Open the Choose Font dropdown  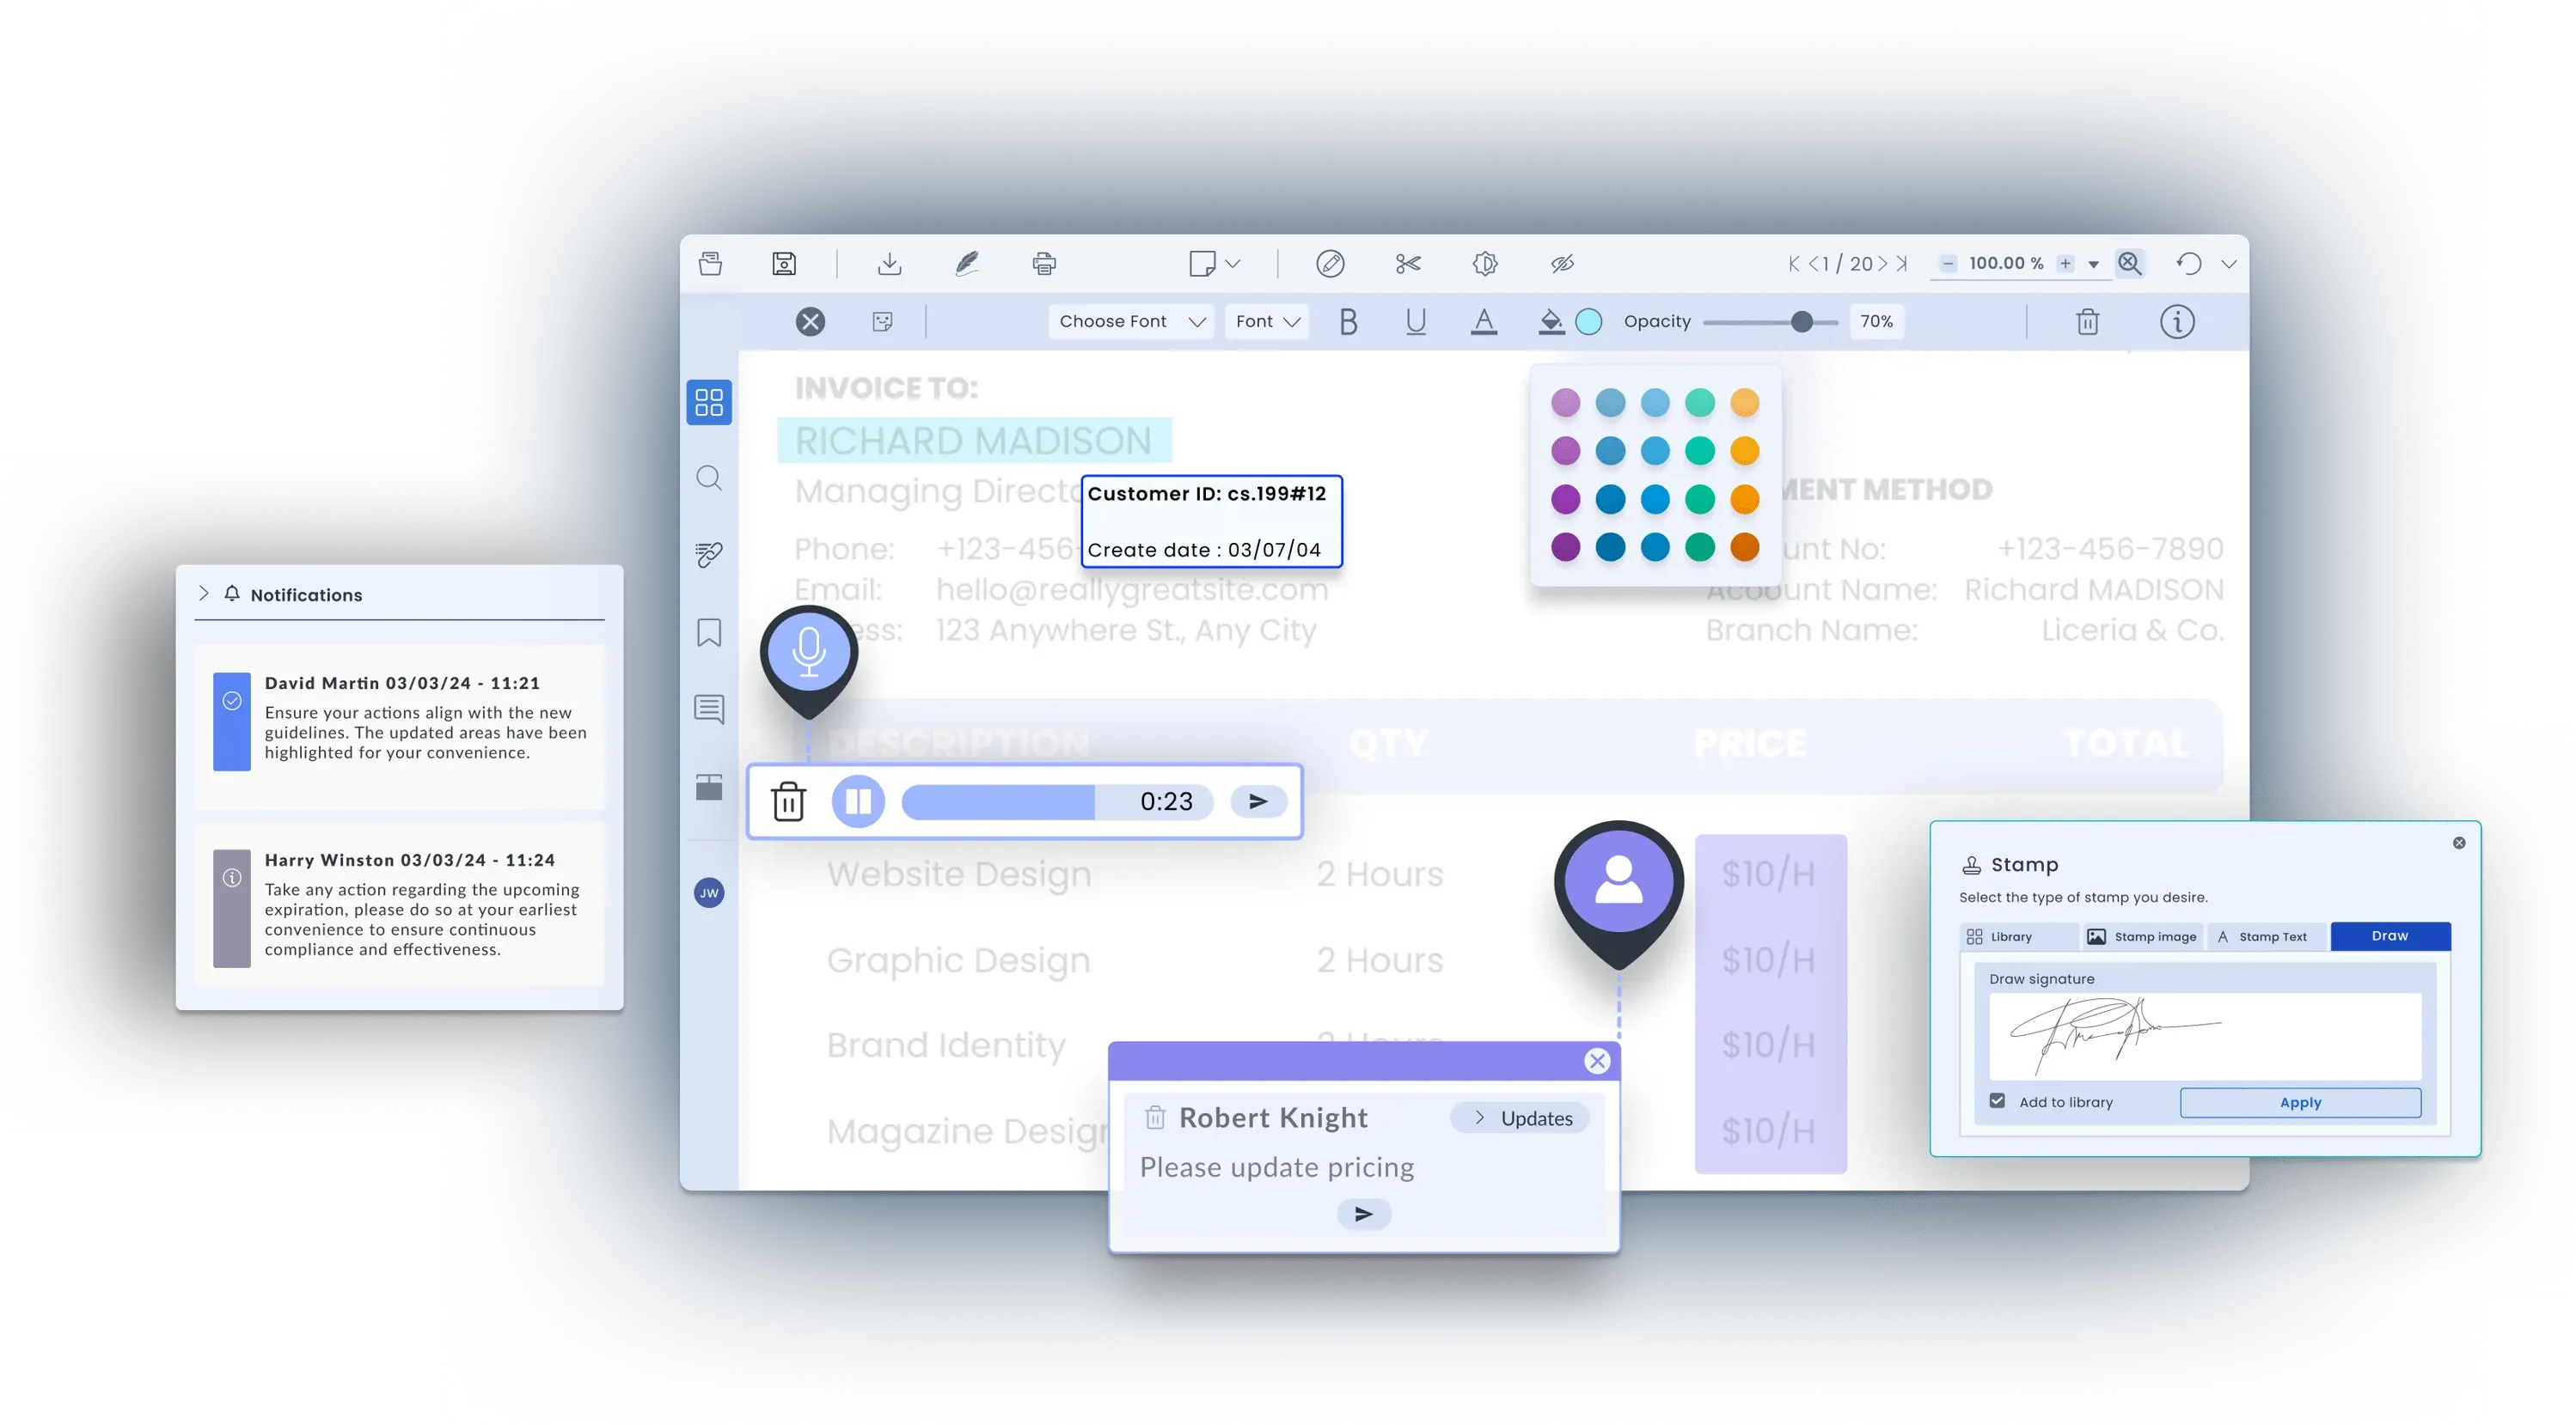click(x=1130, y=322)
